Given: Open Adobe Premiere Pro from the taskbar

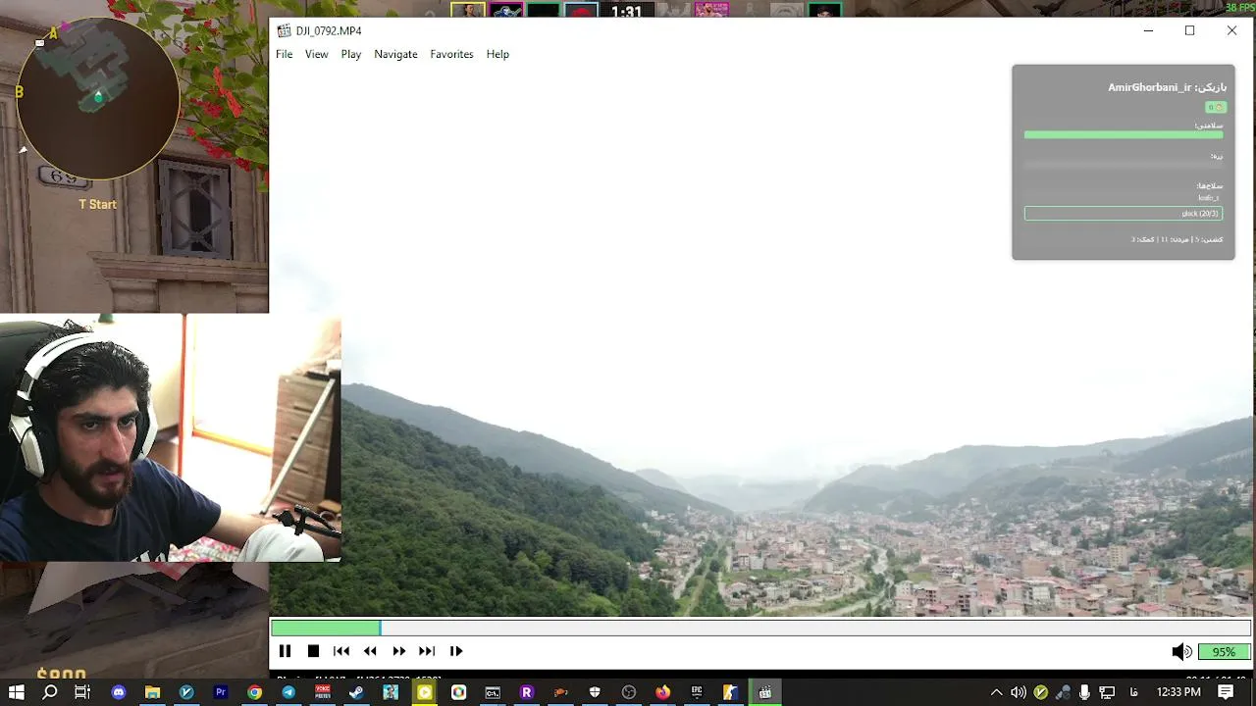Looking at the screenshot, I should (x=221, y=692).
